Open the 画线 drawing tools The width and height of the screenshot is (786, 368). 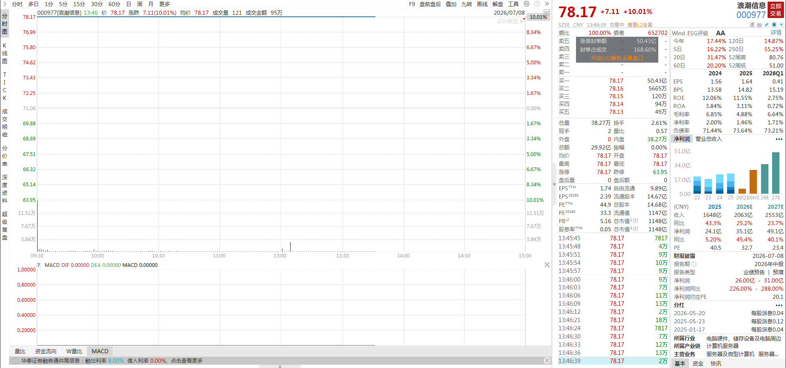tap(482, 4)
